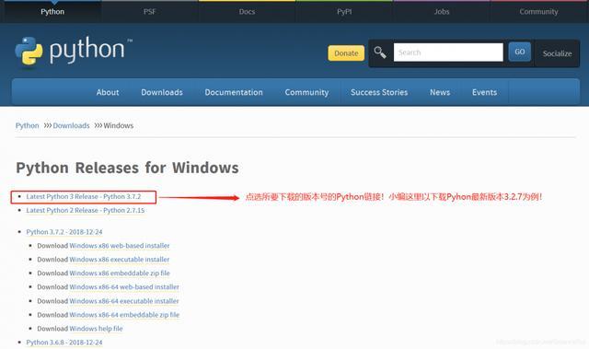Download Windows x86 executable installer
589x349 pixels.
[120, 260]
